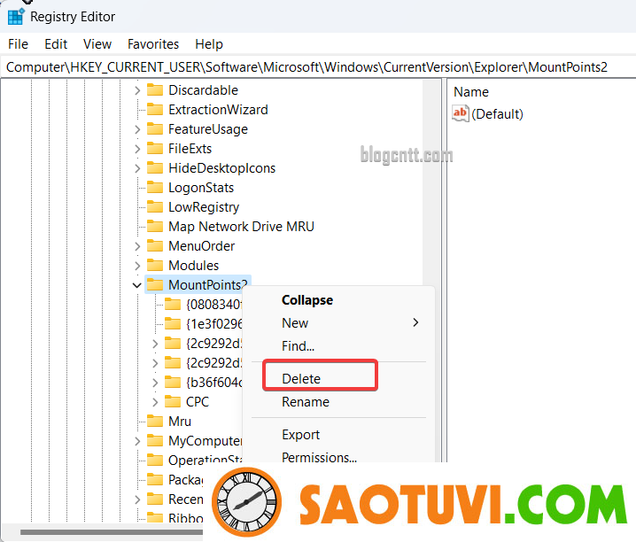
Task: Click the FileExts folder icon
Action: click(x=154, y=148)
